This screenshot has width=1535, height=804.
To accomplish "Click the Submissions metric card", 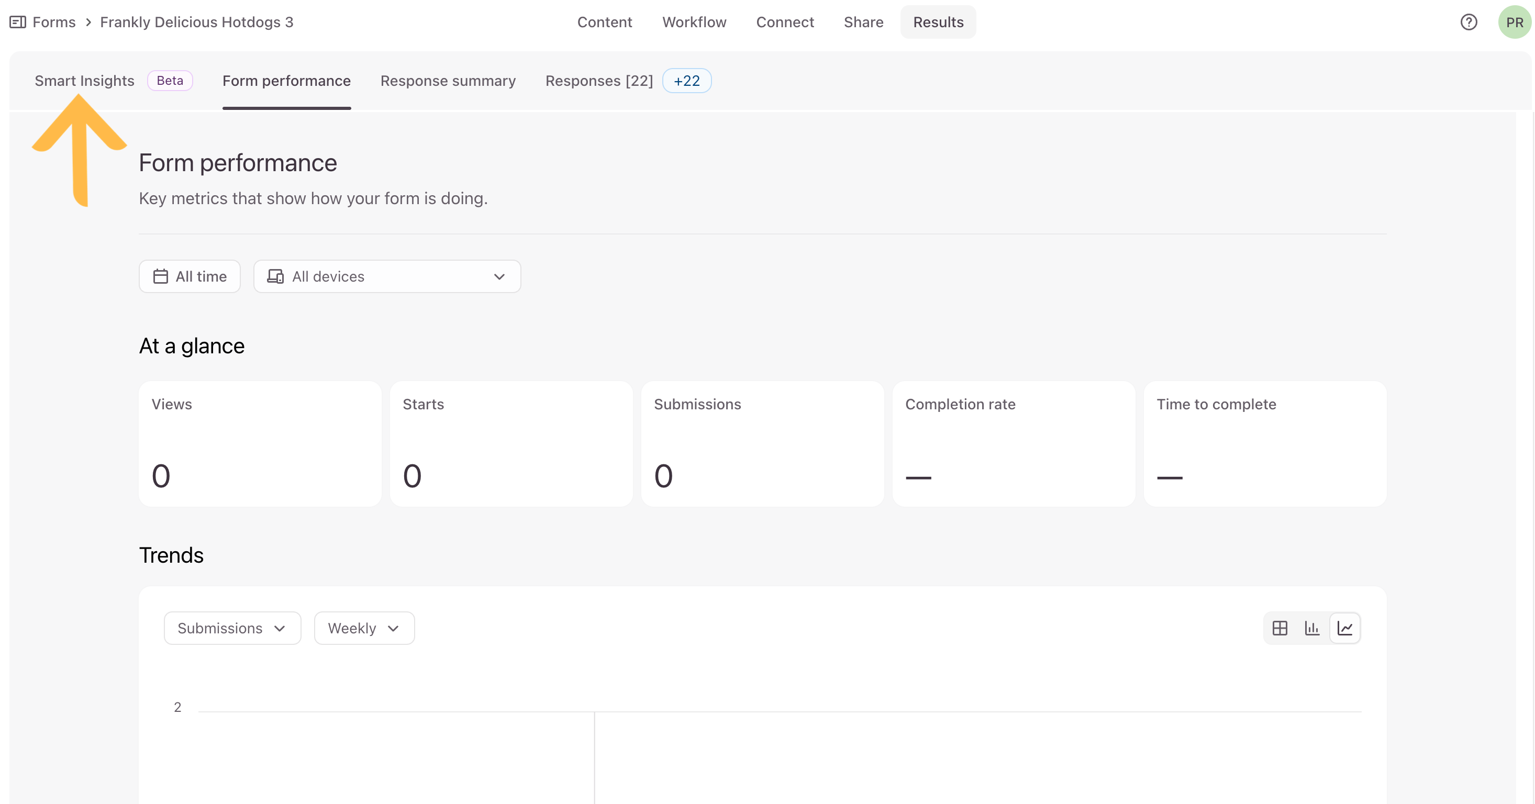I will click(x=762, y=444).
